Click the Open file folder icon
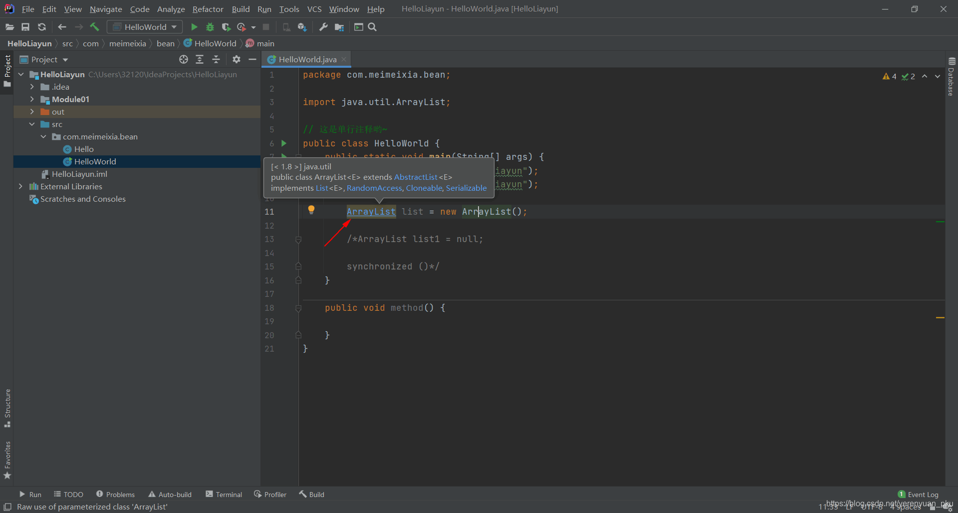The height and width of the screenshot is (513, 958). (x=9, y=27)
